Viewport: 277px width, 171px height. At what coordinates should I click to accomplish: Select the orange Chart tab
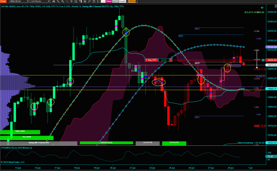tap(3, 1)
